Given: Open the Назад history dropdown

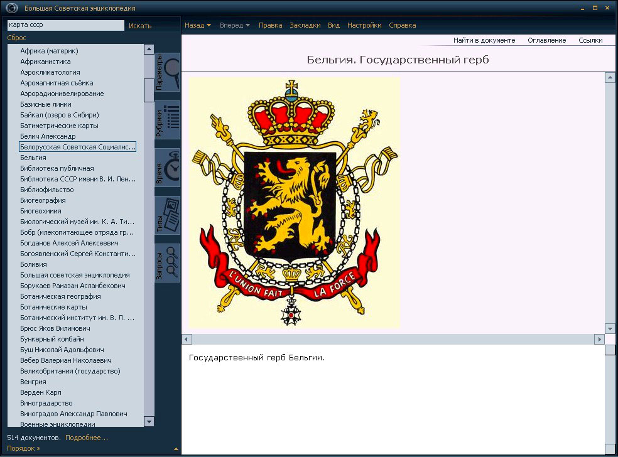Looking at the screenshot, I should click(198, 25).
